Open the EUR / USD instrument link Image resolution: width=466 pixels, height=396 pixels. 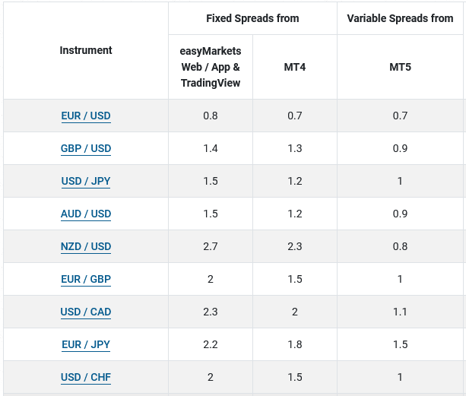[x=86, y=116]
